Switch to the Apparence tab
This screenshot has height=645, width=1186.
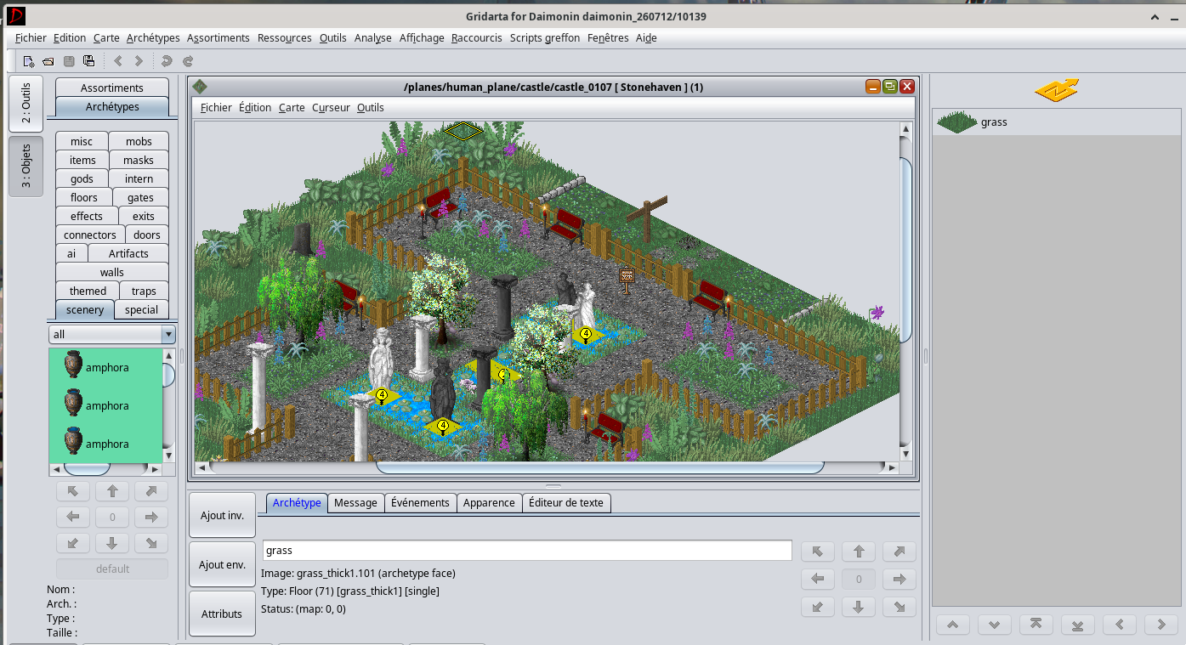tap(489, 502)
